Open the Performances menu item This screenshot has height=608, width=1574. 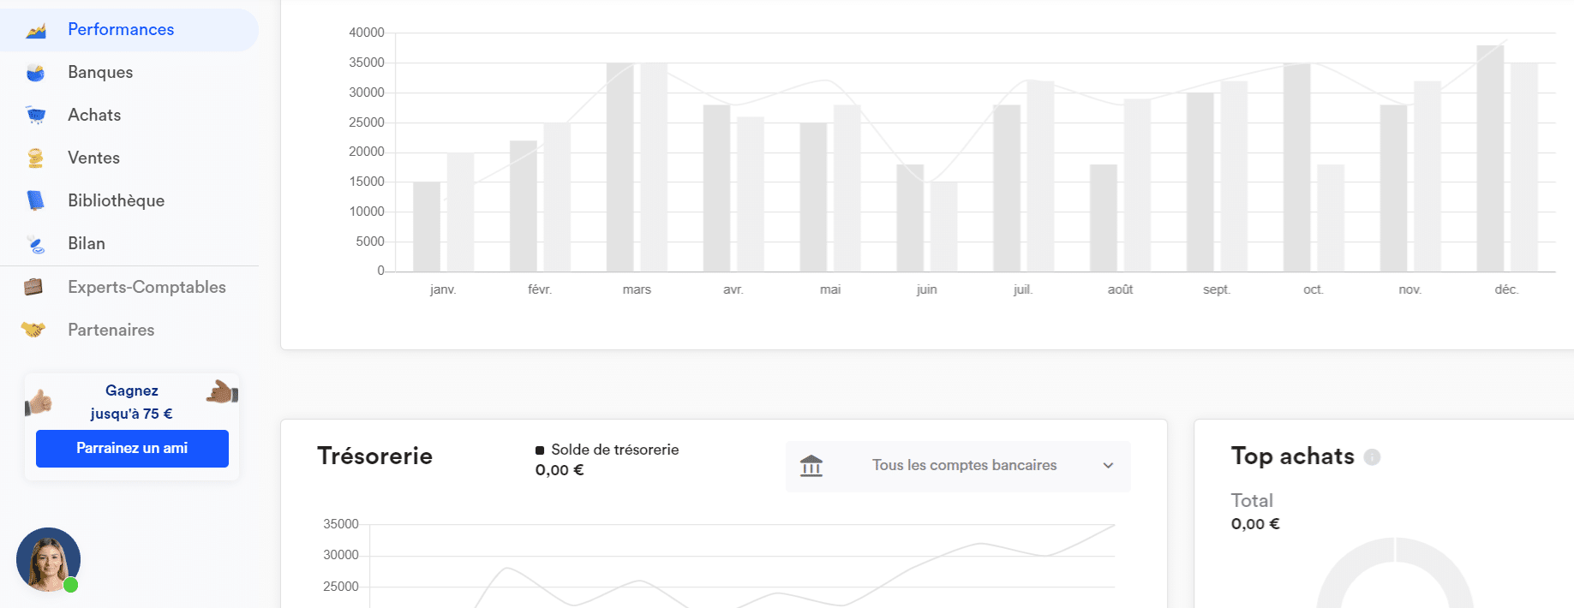[x=129, y=30]
